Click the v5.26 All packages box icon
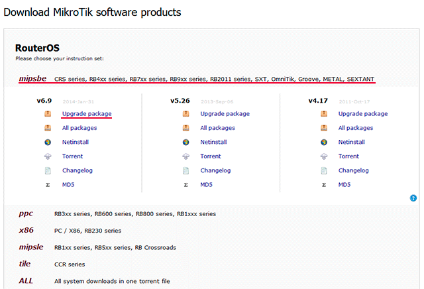Screen dimensions: 424x289 click(186, 128)
